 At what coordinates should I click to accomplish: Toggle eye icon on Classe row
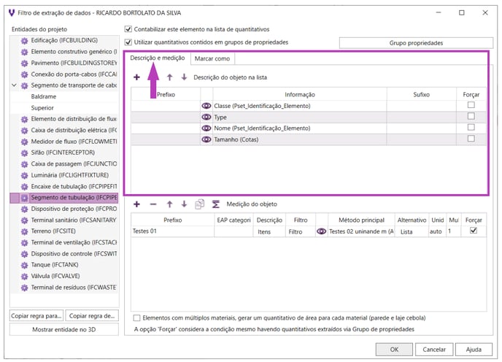point(206,106)
